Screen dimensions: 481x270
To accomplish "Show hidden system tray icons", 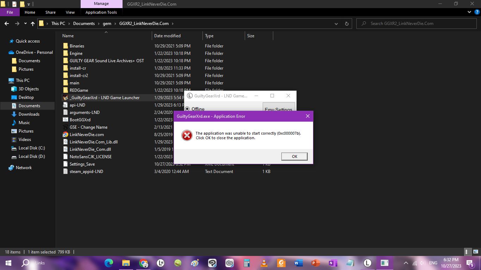I will (406, 263).
